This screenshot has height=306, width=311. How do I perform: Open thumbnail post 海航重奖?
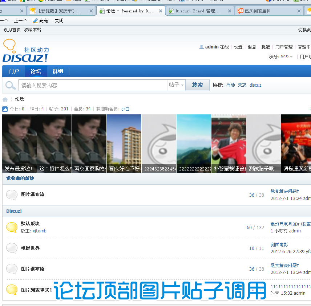(x=296, y=144)
